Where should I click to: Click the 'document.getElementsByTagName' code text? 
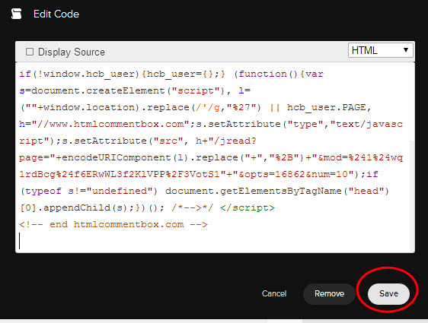click(x=254, y=191)
